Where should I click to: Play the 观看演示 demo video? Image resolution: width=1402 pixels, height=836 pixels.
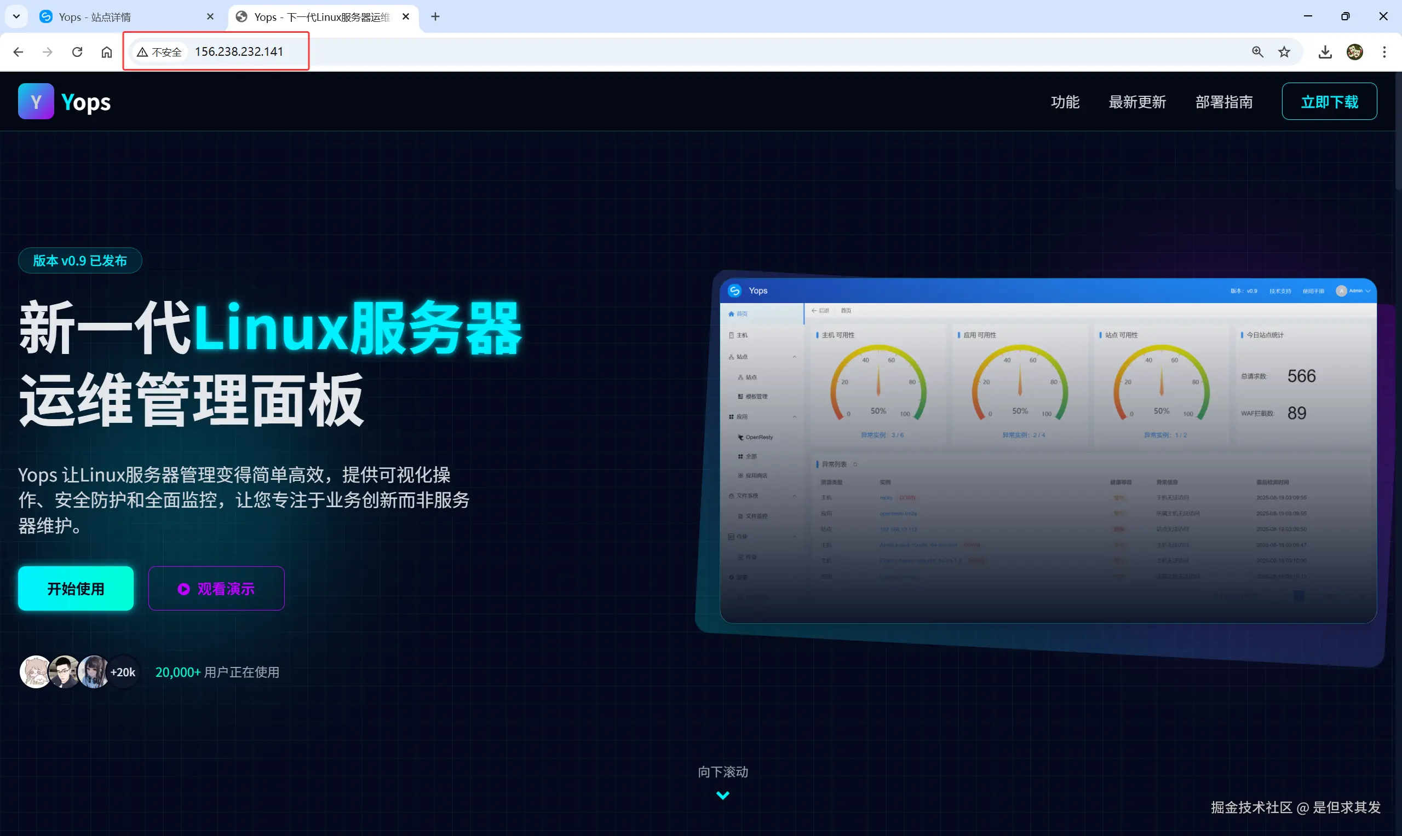point(216,589)
